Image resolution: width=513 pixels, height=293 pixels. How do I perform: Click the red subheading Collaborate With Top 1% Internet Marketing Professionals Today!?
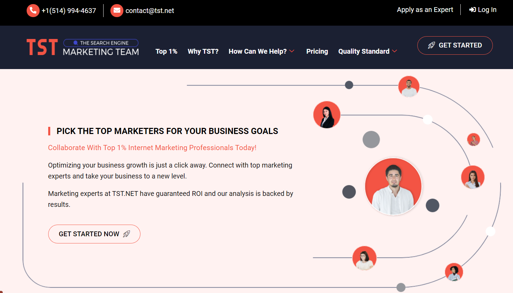coord(152,148)
